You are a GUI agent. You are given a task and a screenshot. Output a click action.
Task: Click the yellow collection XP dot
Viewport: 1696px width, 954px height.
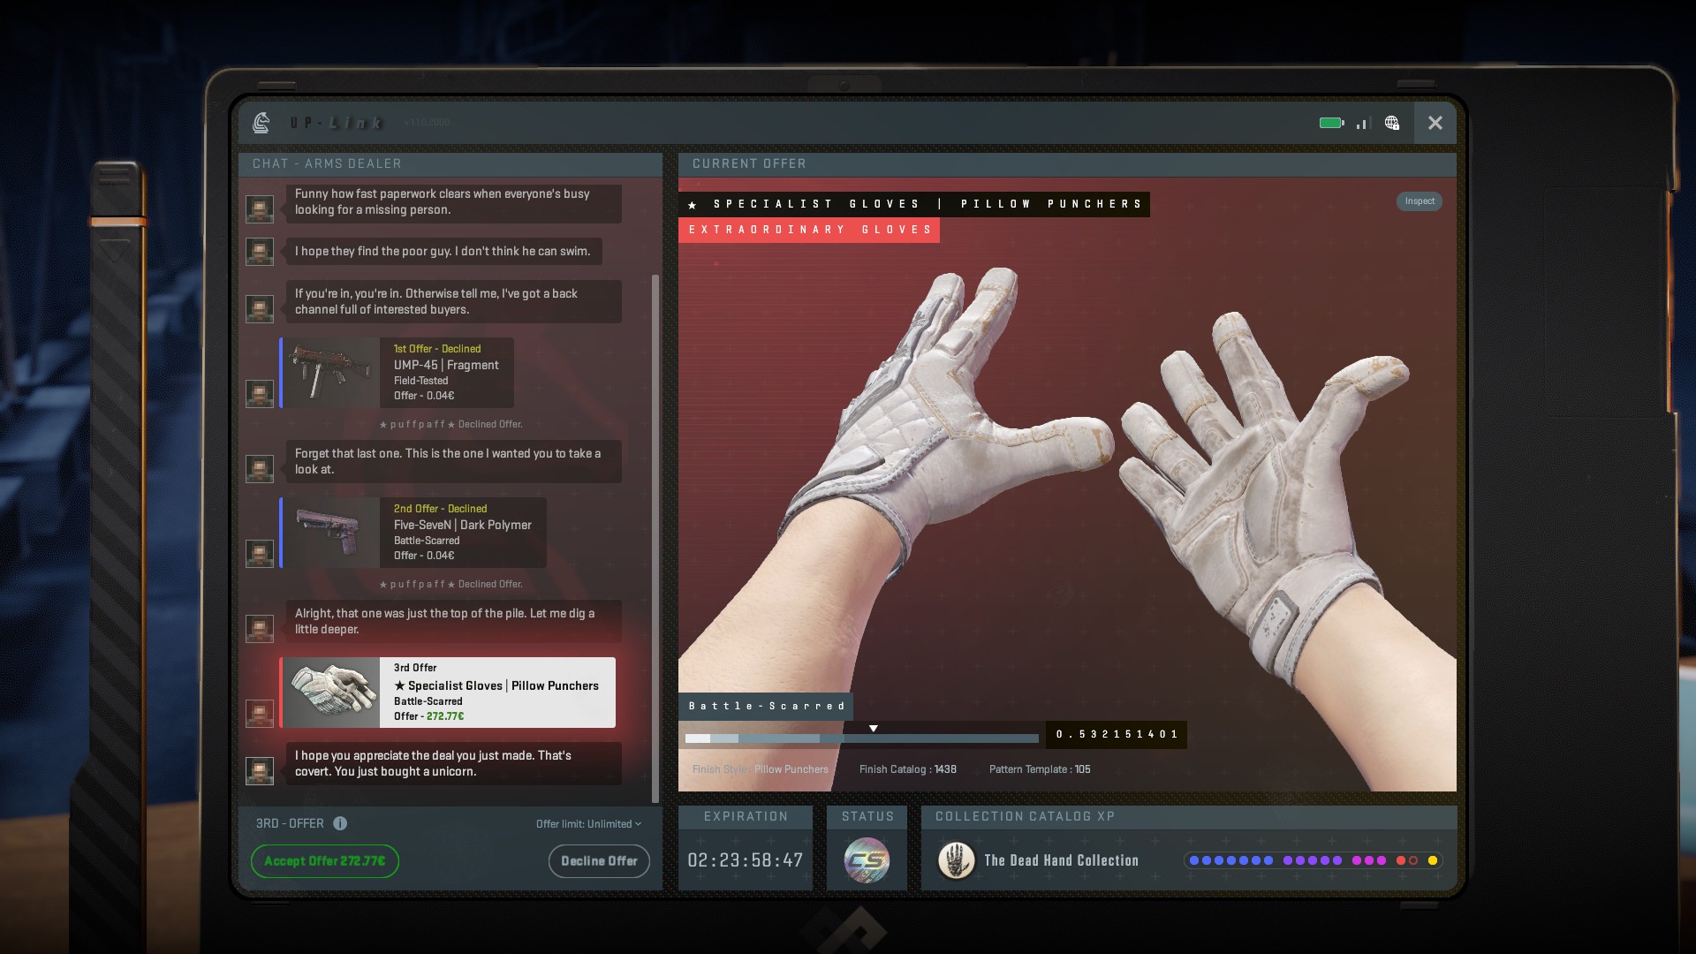(x=1432, y=860)
